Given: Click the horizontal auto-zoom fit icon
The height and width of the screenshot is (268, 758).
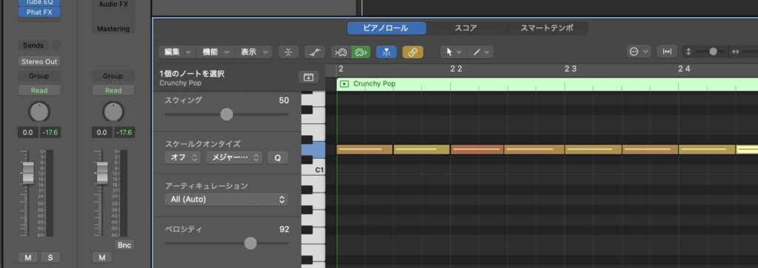Looking at the screenshot, I should 667,52.
